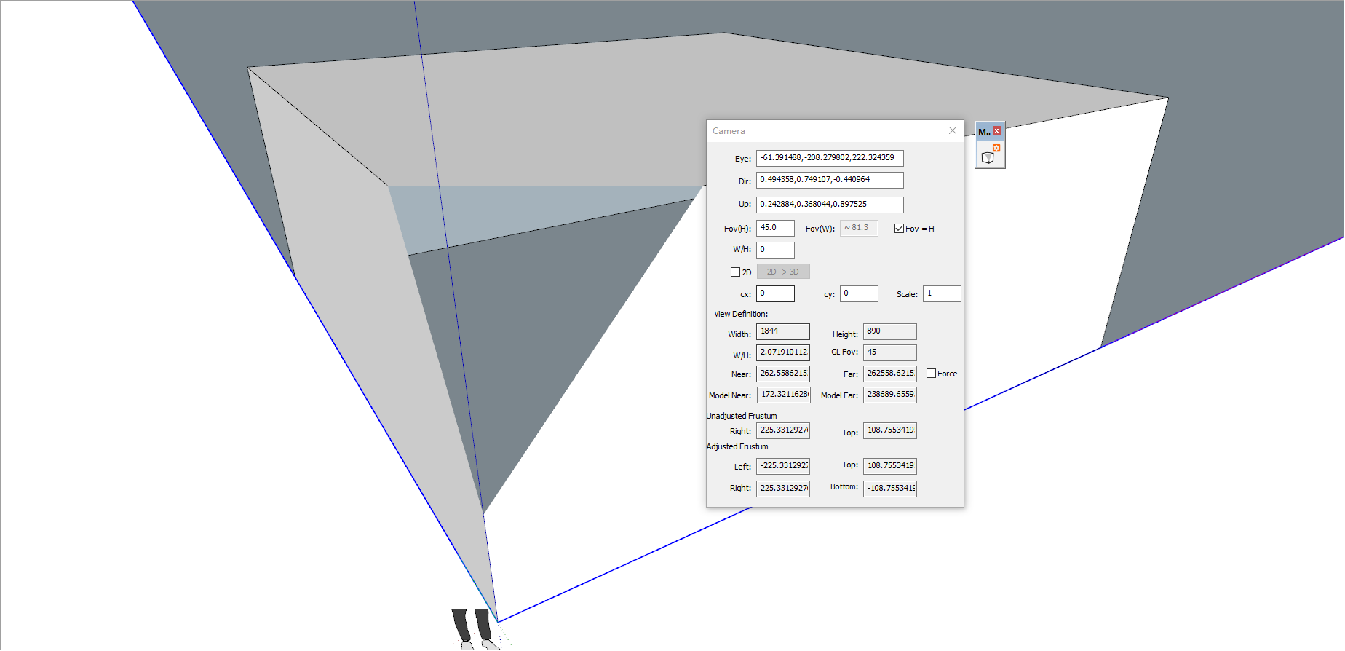Click the Fov(H) input box
This screenshot has height=651, width=1345.
tap(774, 228)
